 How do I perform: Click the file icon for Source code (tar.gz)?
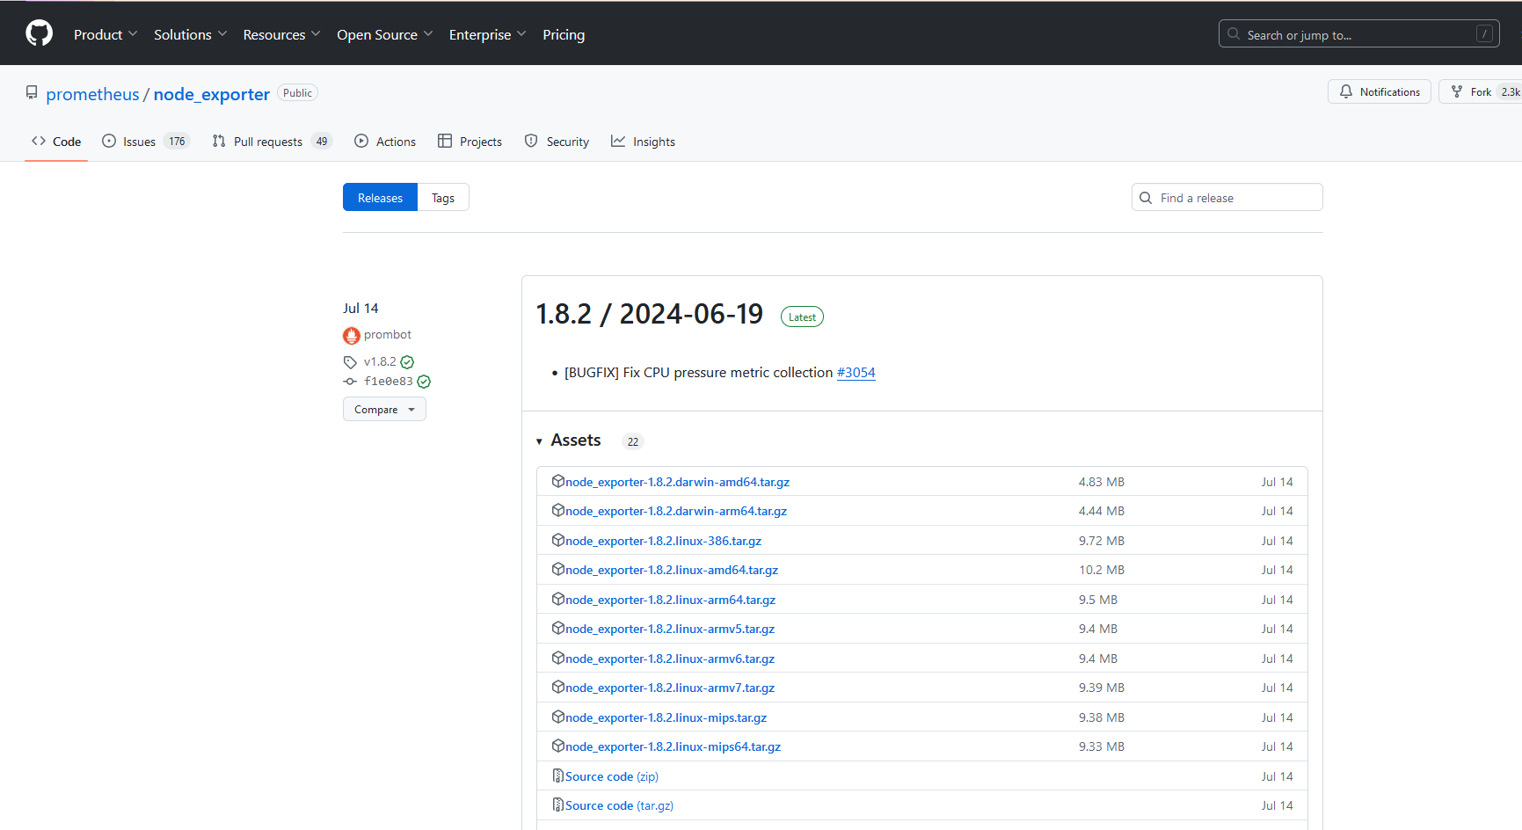557,805
